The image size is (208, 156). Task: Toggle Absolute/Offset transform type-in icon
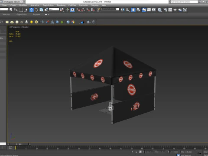point(140,152)
